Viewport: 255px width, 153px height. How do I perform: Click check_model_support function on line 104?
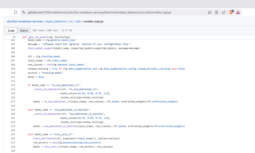(x=41, y=48)
